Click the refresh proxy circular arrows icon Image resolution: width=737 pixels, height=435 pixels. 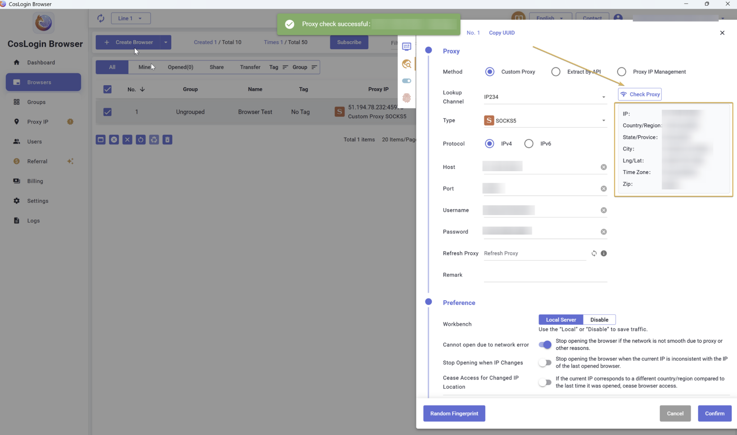coord(594,253)
